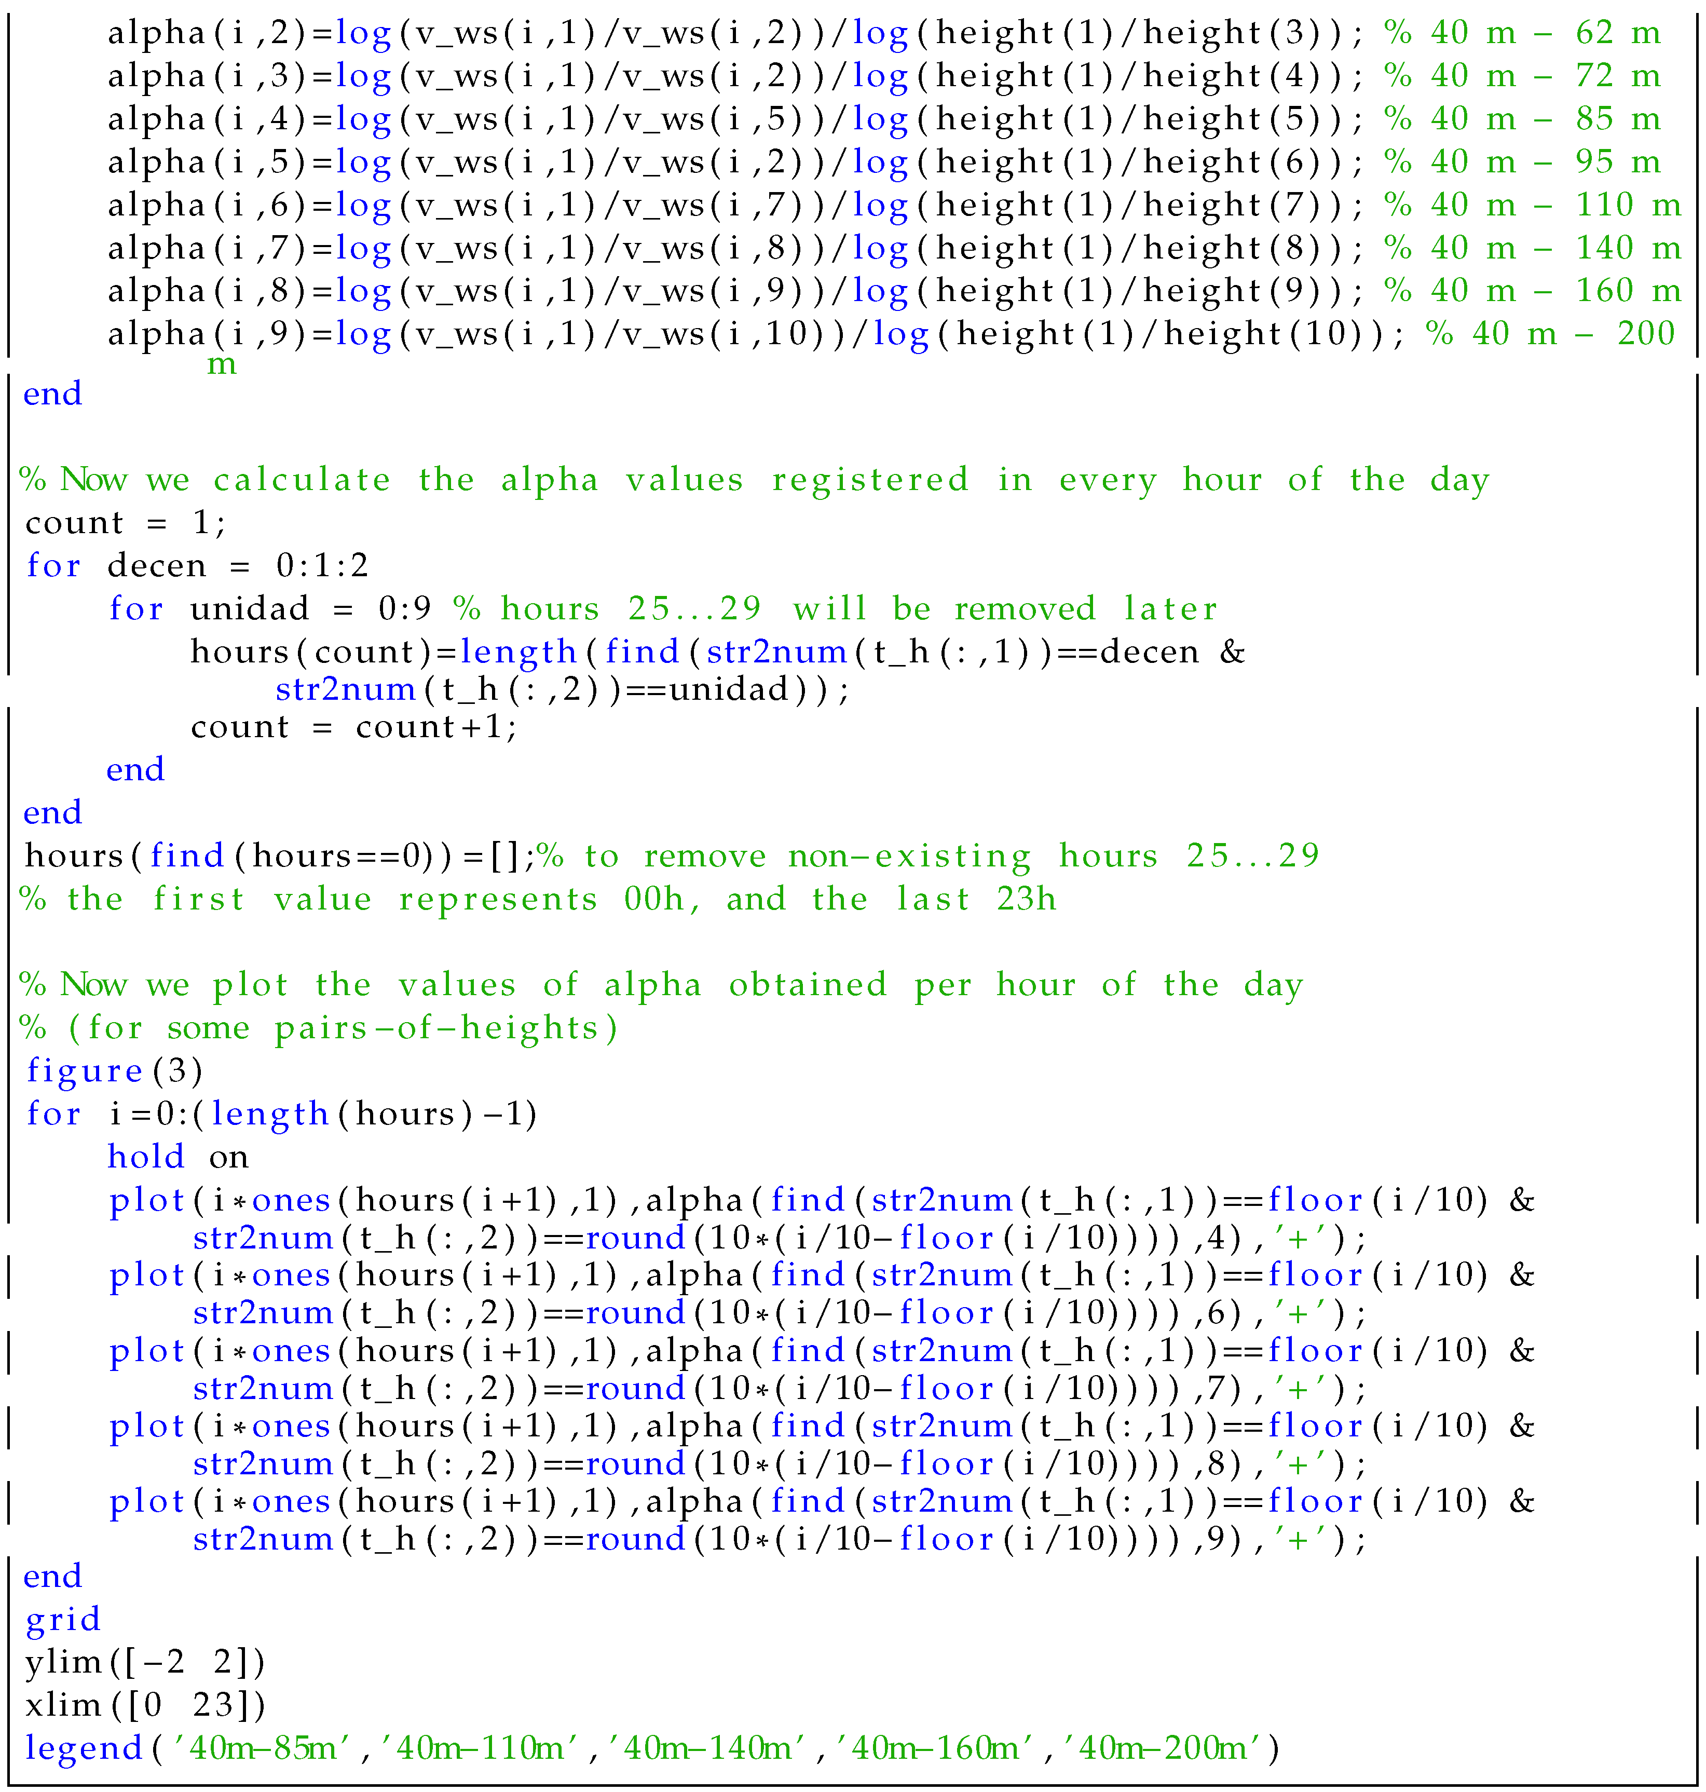Click the 'count = count+1;' line

click(354, 727)
